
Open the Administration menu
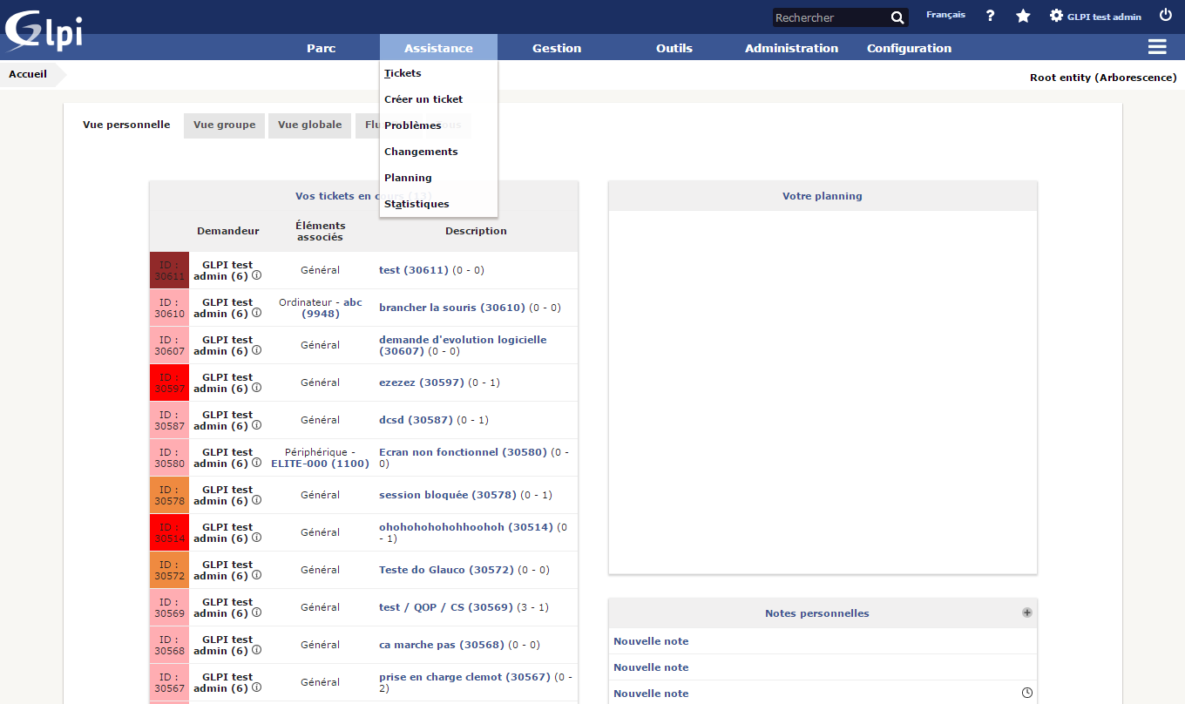click(x=791, y=48)
